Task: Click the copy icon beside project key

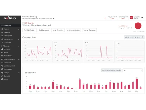Action: tap(53, 18)
